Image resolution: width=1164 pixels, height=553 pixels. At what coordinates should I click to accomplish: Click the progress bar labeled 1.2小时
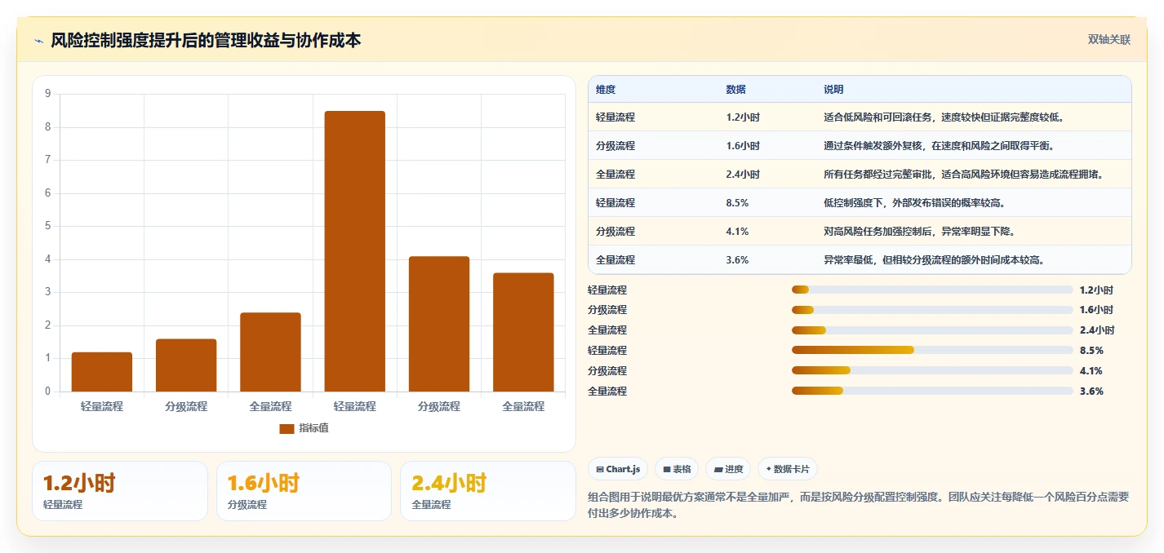[932, 290]
